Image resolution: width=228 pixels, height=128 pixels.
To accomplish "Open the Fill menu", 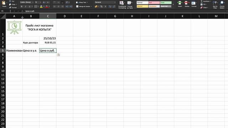I will tap(203, 4).
